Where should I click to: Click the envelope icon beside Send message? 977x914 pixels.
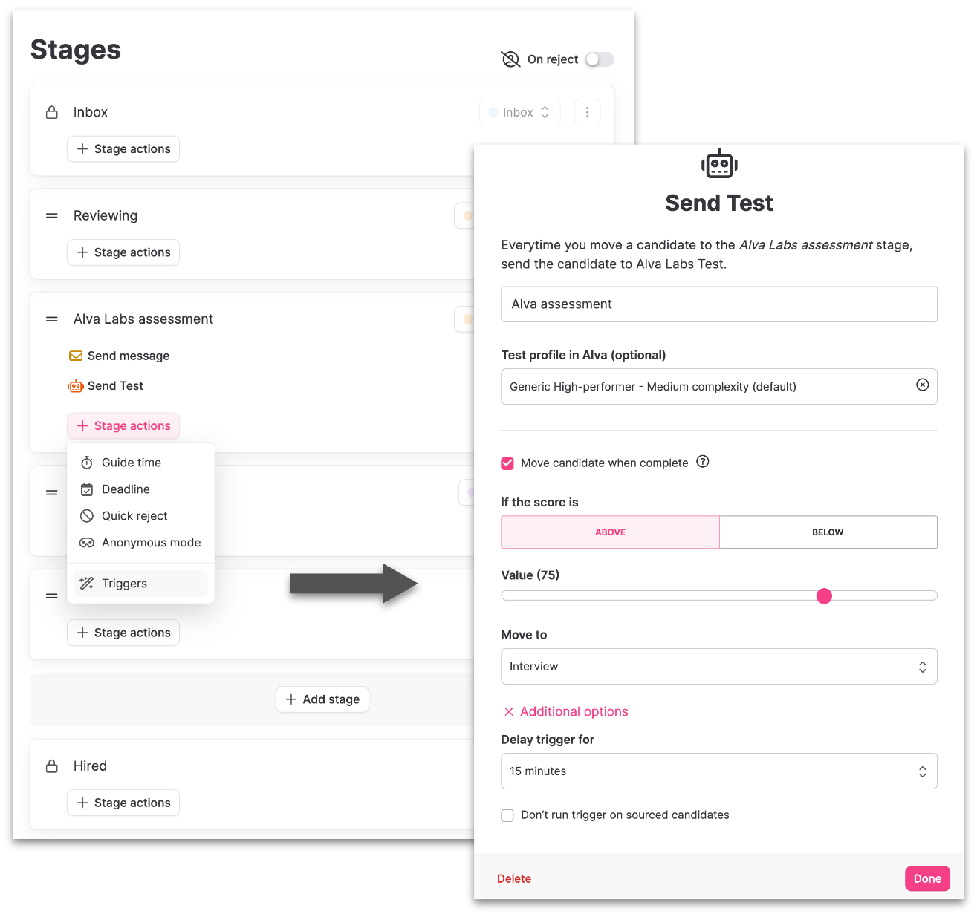[76, 356]
